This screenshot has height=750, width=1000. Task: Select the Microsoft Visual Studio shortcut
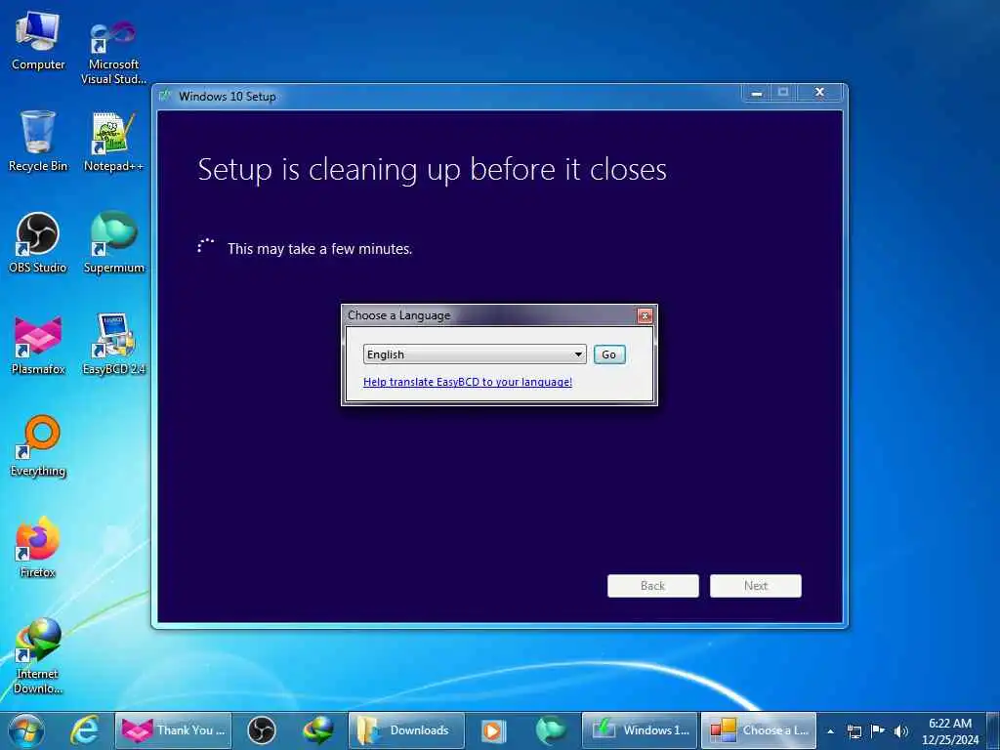(x=113, y=51)
